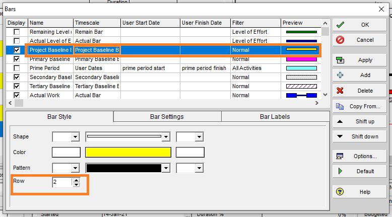Click the bar list scroll down arrow
Image resolution: width=392 pixels, height=217 pixels.
(x=325, y=95)
